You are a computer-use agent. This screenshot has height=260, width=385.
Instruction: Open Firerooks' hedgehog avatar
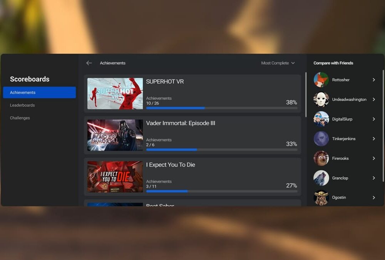pyautogui.click(x=321, y=158)
